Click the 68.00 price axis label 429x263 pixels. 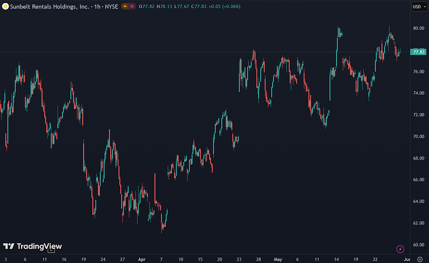tap(418, 158)
